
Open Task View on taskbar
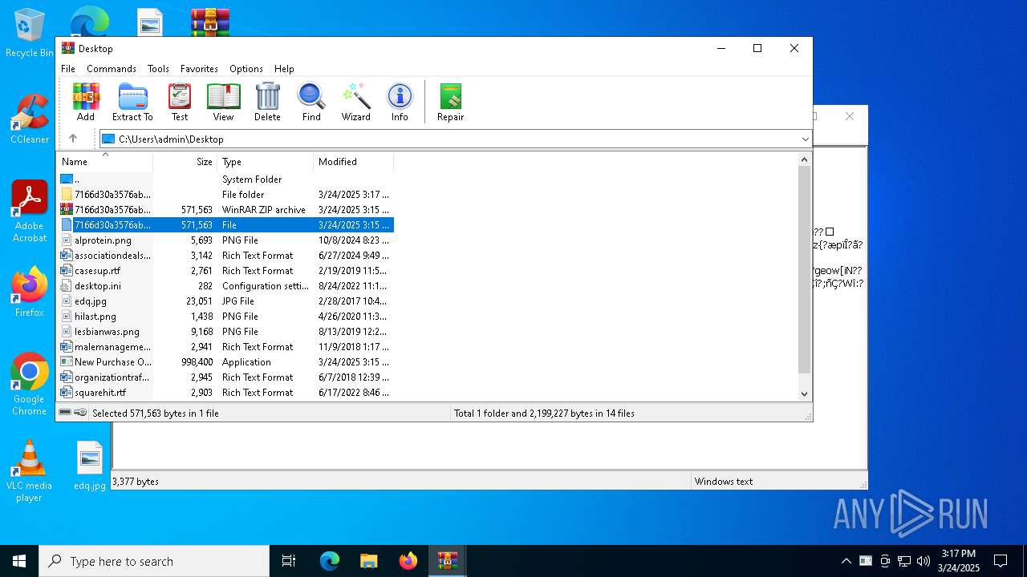tap(289, 561)
